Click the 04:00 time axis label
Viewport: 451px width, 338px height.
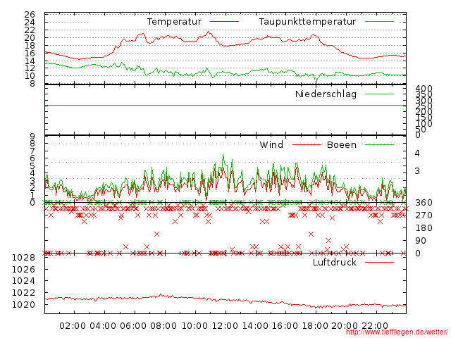tap(103, 326)
